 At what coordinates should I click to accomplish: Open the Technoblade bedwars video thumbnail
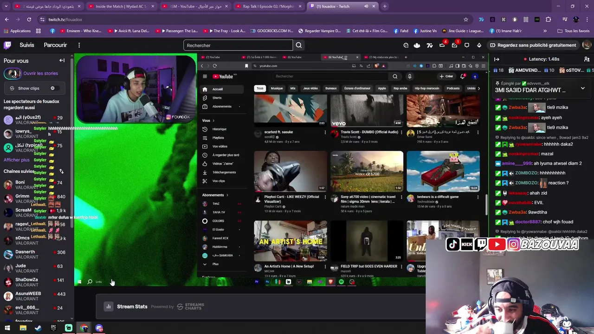click(x=443, y=171)
